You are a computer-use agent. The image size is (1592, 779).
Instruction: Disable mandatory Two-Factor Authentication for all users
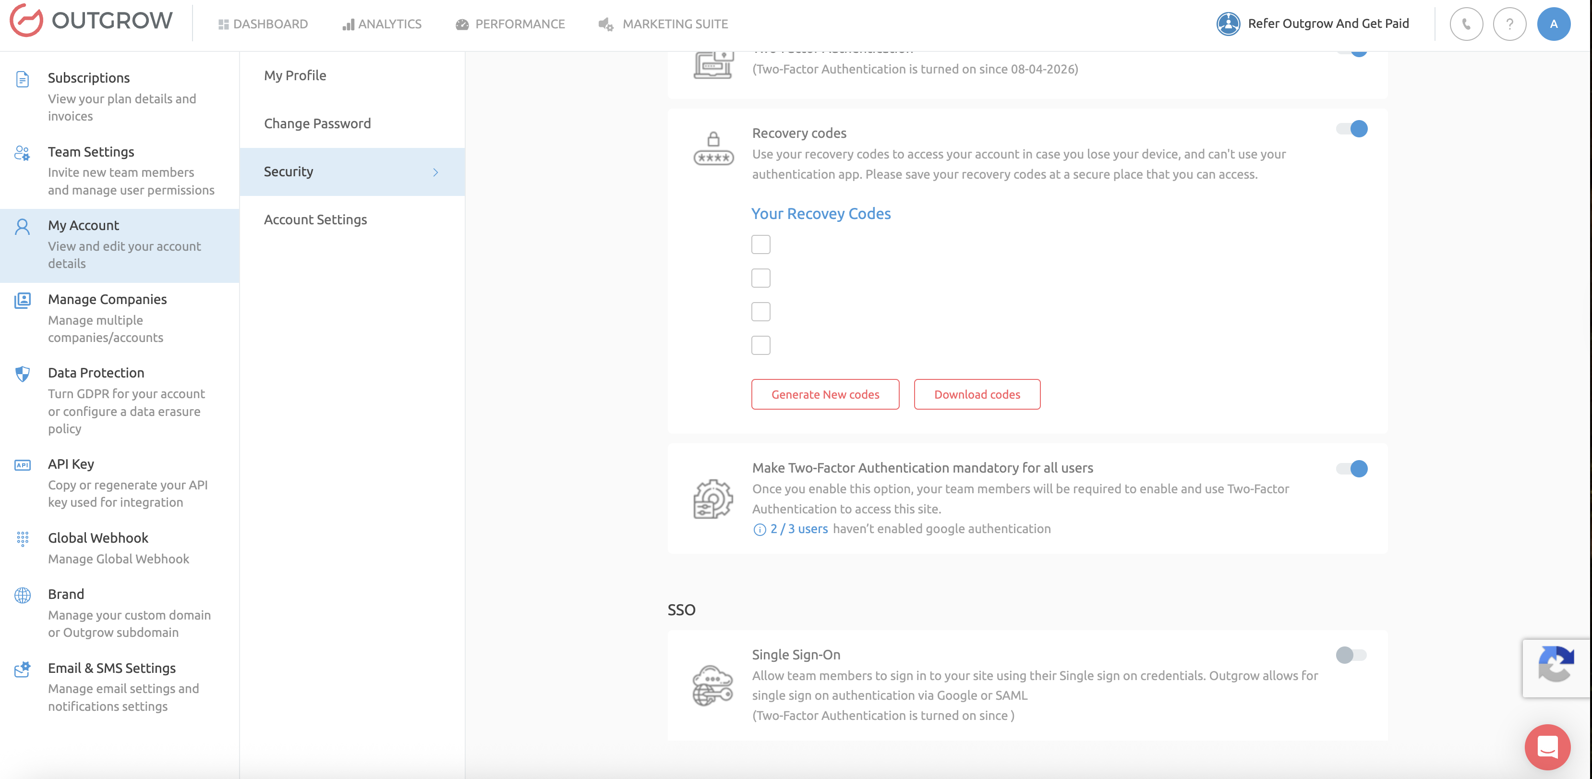(1352, 469)
